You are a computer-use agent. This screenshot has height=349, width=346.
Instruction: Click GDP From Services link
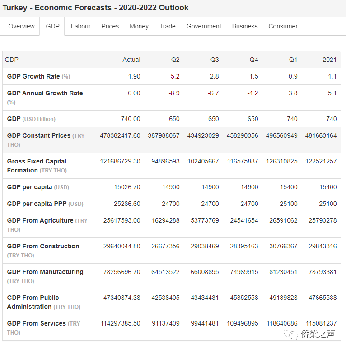click(x=37, y=323)
